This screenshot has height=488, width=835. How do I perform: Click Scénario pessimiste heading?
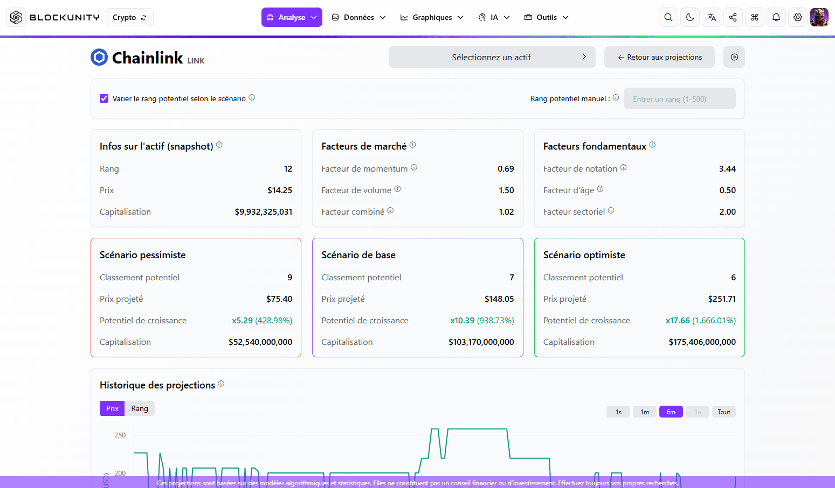pos(143,255)
